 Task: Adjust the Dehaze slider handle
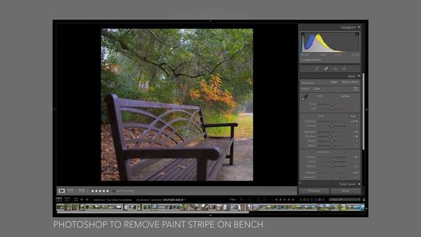[333, 167]
